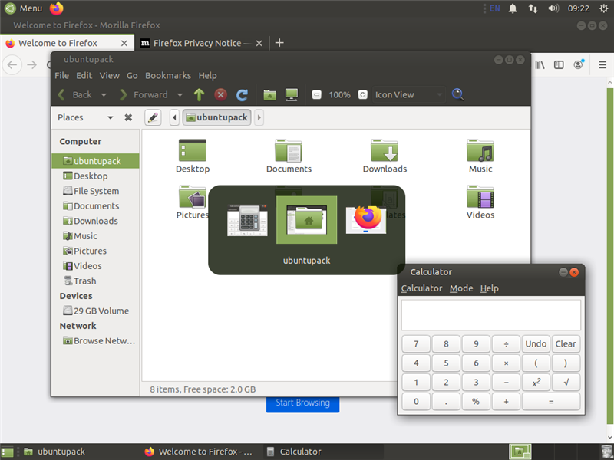The width and height of the screenshot is (614, 460).
Task: Open Computer location toolbar icon
Action: click(x=292, y=94)
